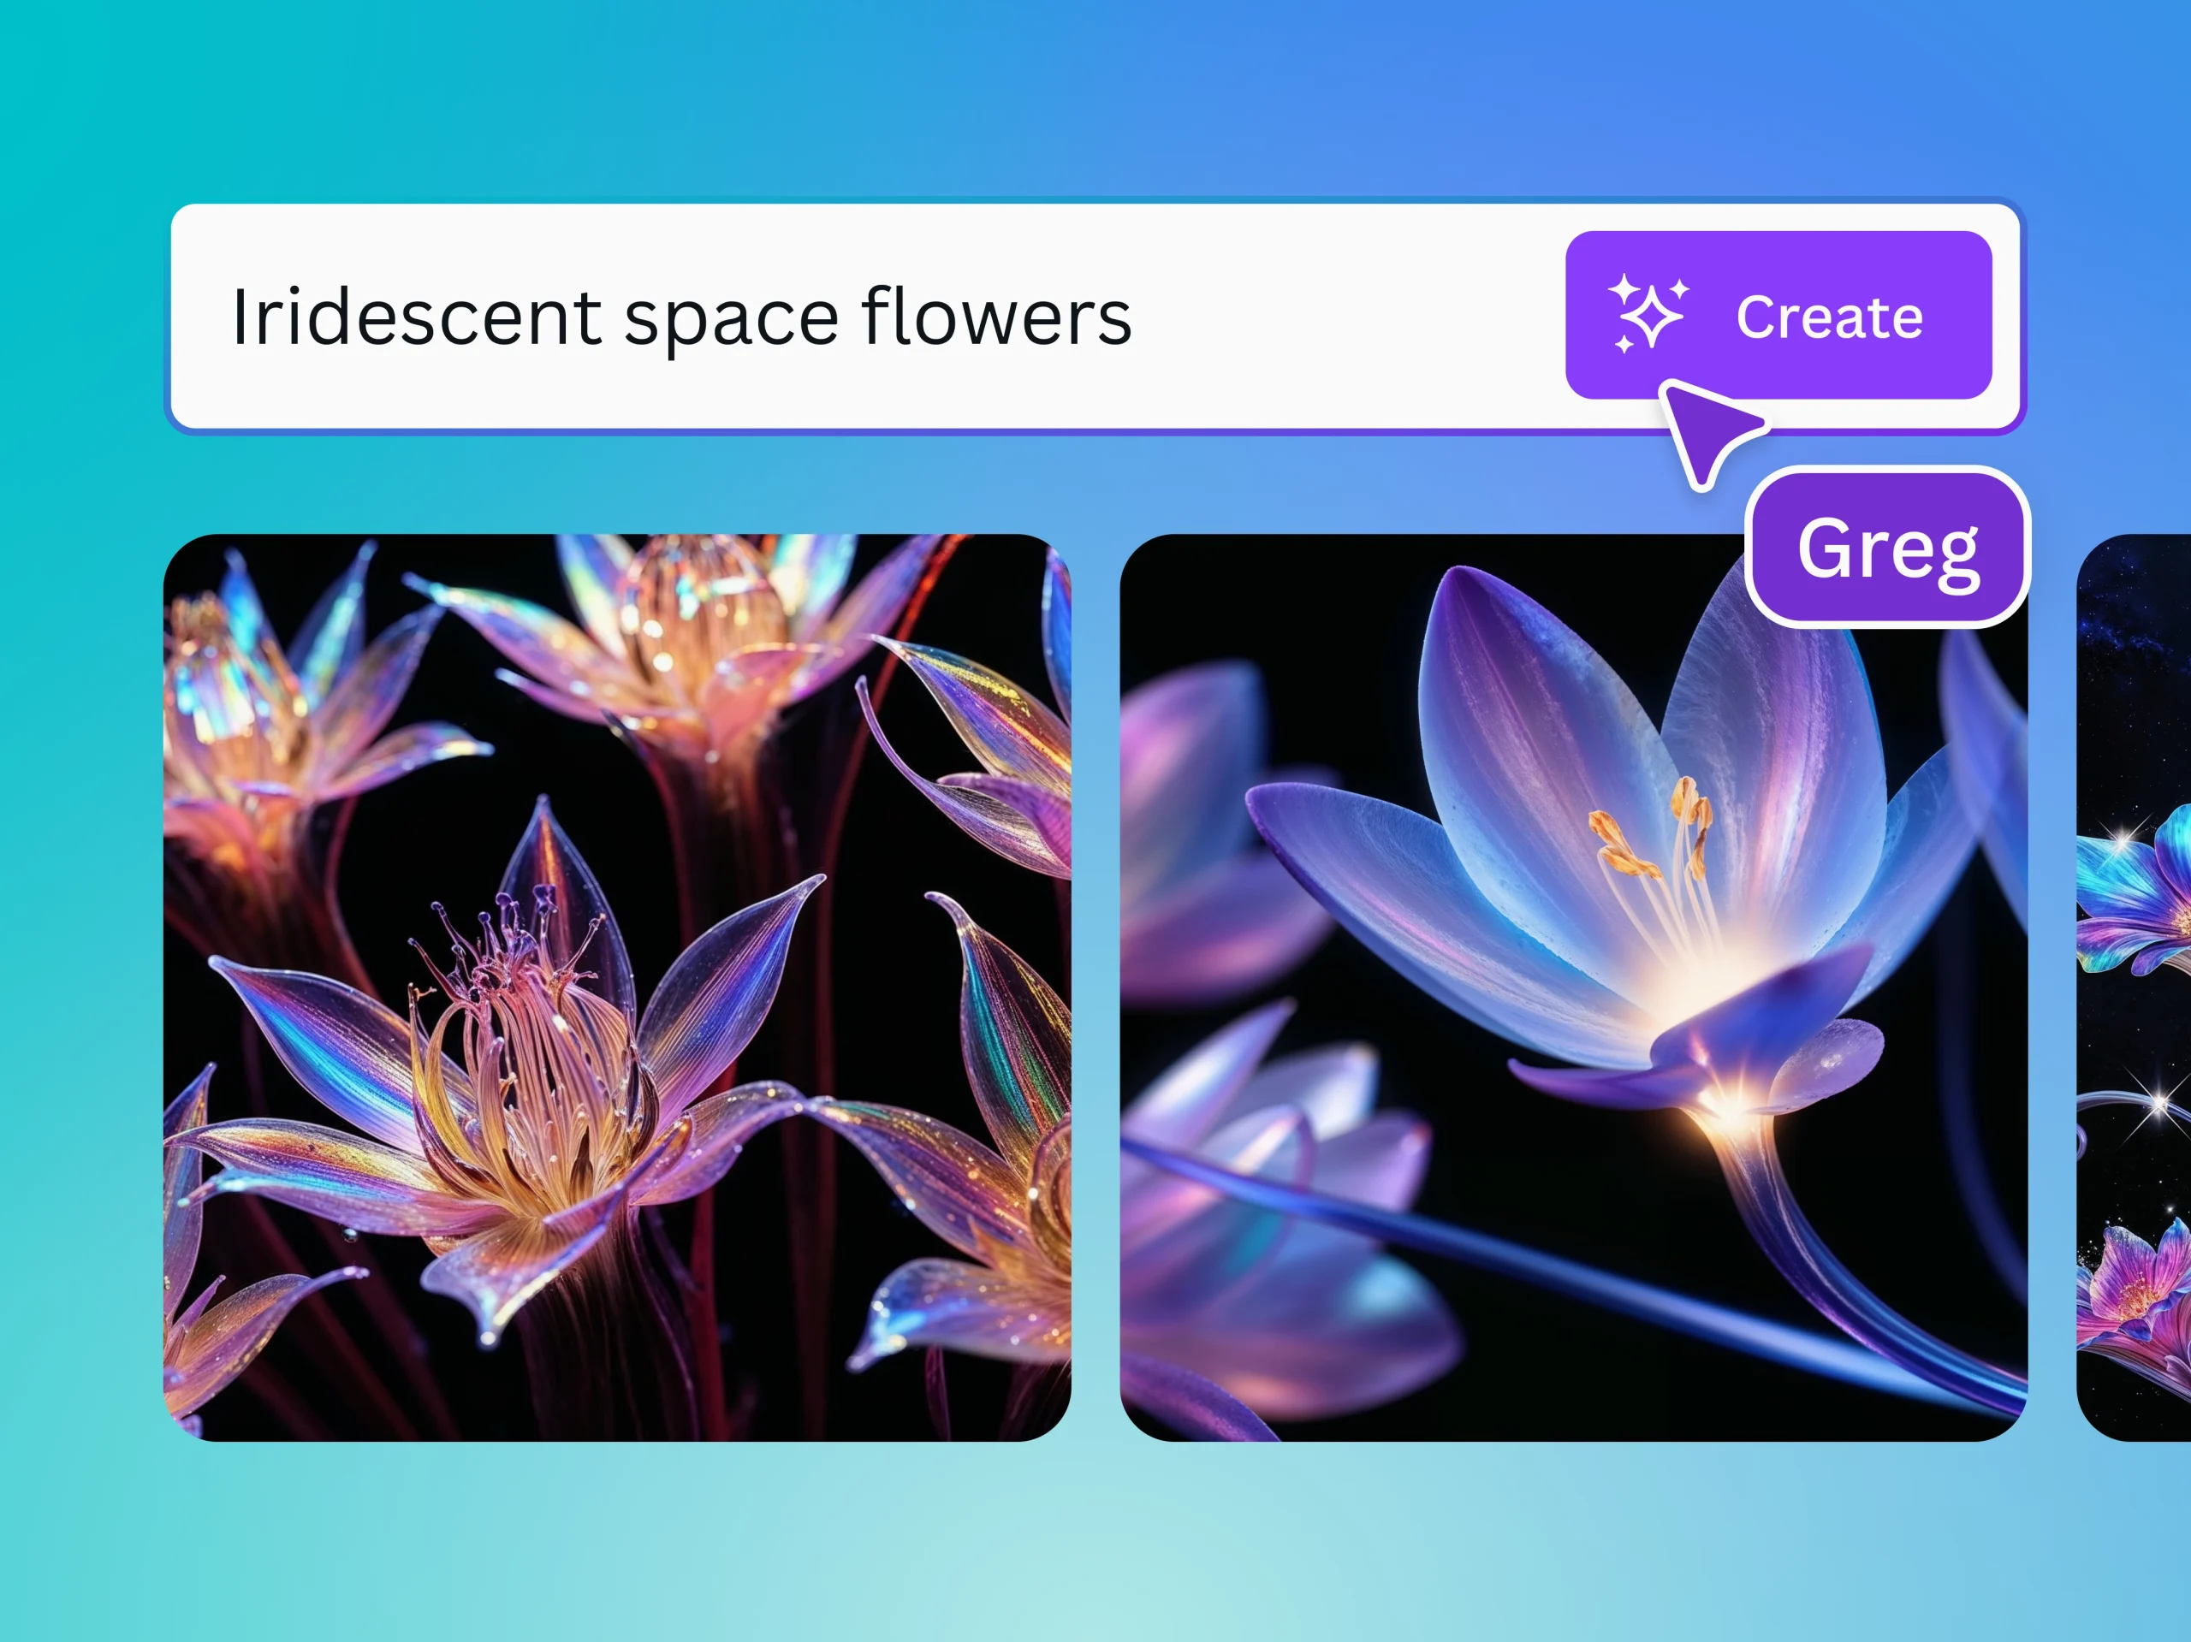This screenshot has width=2191, height=1642.
Task: Select the glowing purple crocus flower image
Action: pos(1573,987)
